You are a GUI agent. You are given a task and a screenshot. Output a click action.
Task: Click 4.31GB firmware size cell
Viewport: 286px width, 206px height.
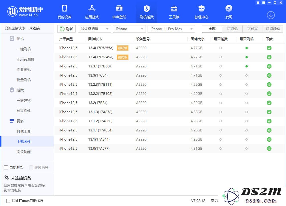pos(196,149)
